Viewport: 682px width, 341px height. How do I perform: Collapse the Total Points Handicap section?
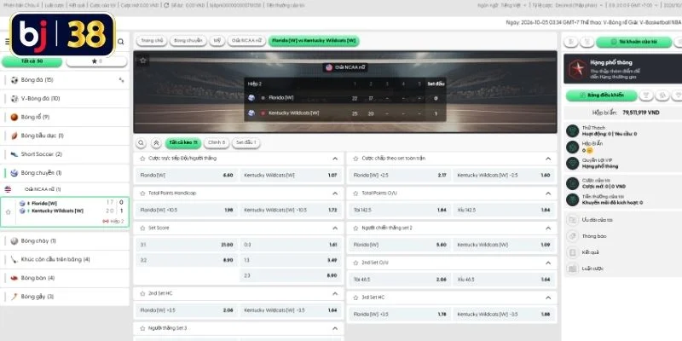(335, 194)
